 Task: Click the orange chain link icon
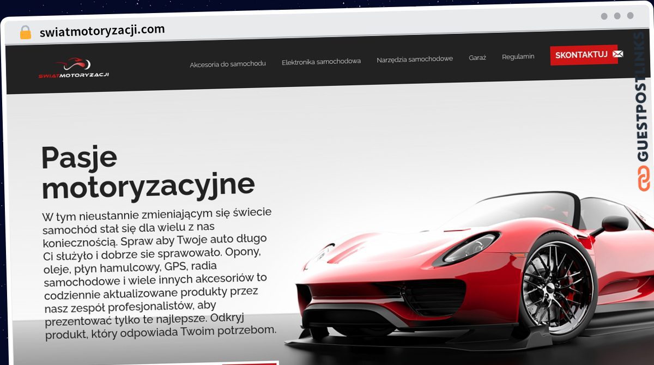644,179
